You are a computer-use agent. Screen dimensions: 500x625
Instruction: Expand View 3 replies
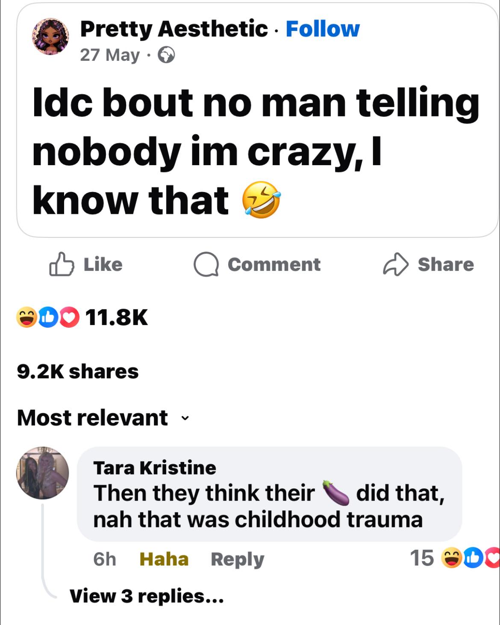tap(147, 596)
